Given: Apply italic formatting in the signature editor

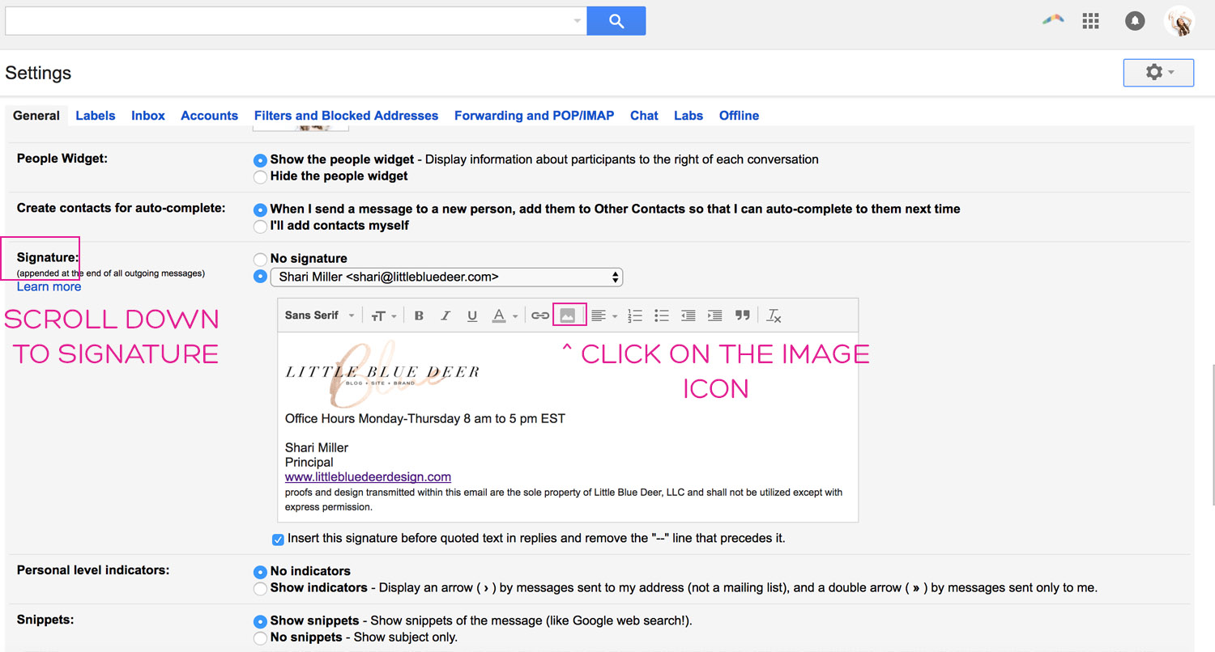Looking at the screenshot, I should point(445,315).
